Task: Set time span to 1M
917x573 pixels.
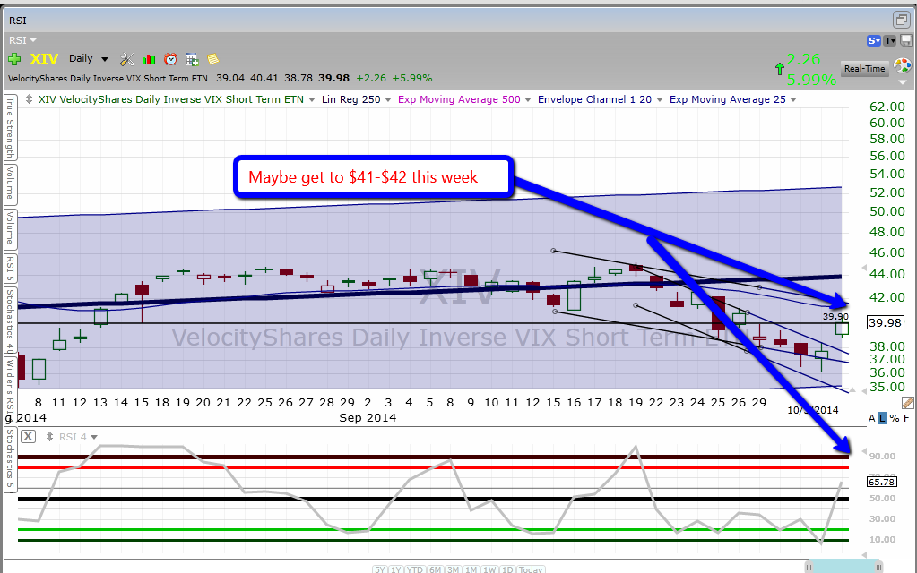Action: [471, 569]
